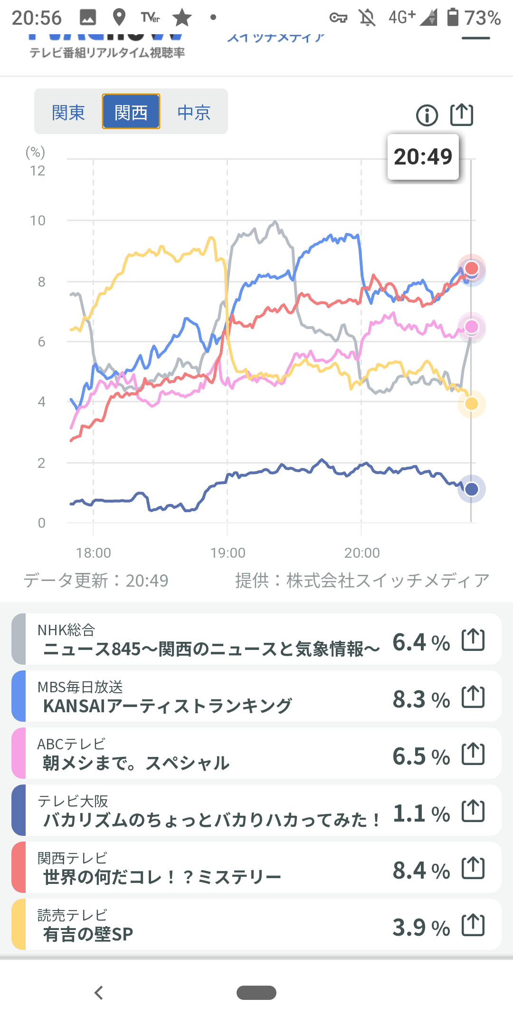Switch to the 中京 region tab
The image size is (513, 1027).
194,112
